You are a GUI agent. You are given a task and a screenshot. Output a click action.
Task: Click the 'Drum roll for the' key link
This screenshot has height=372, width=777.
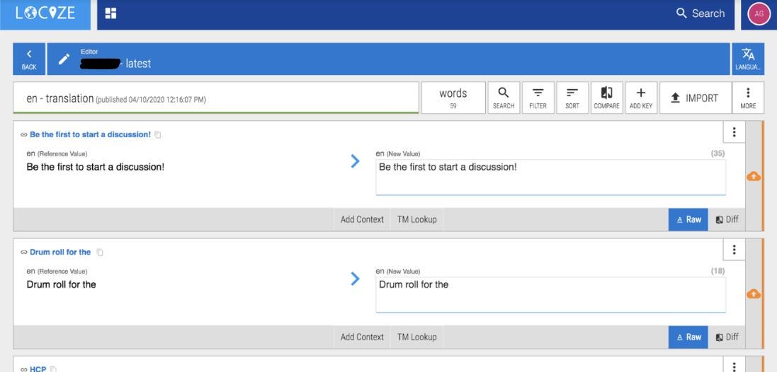tap(60, 252)
